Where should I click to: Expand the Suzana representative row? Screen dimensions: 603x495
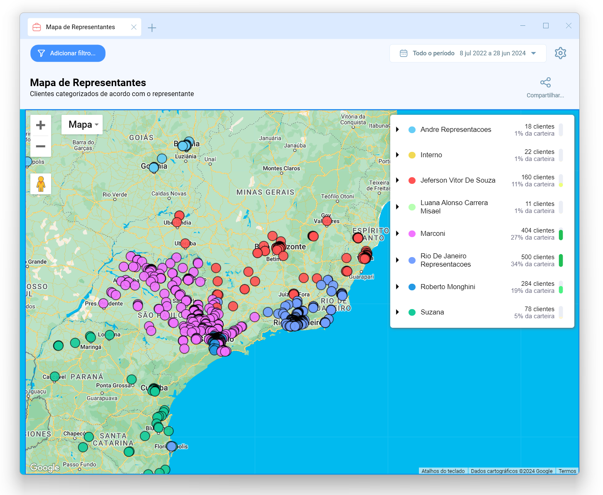[x=397, y=312]
